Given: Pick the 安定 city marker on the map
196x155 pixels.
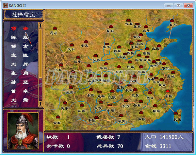Looking at the screenshot, I should 86,42.
